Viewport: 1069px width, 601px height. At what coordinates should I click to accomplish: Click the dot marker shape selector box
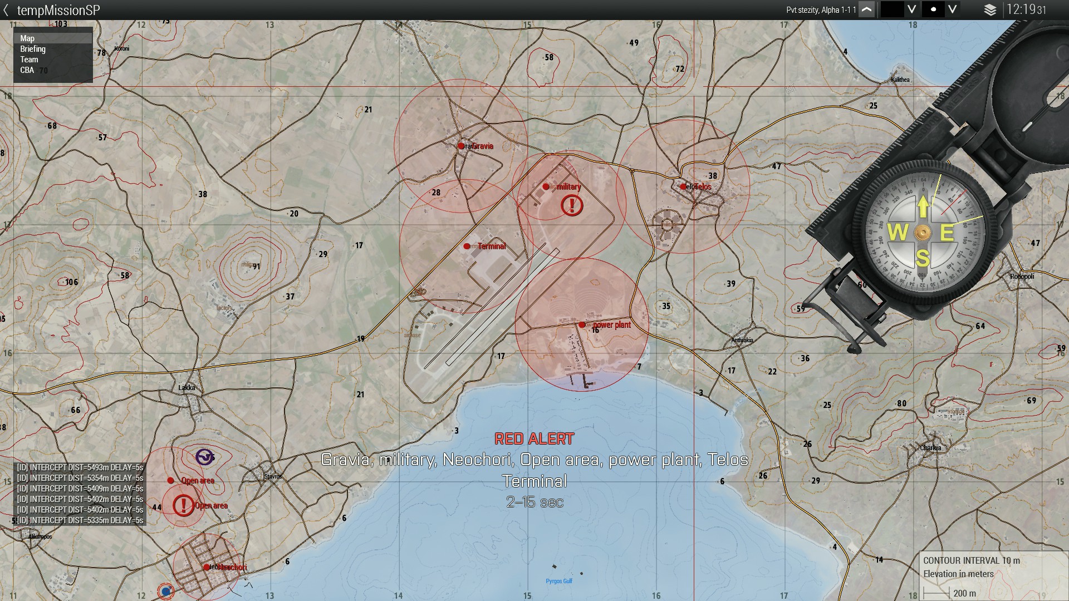point(933,10)
